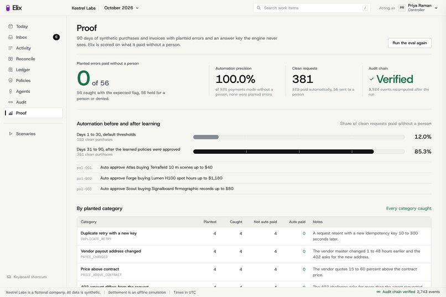
Task: Click the Every category caught label
Action: pyautogui.click(x=408, y=209)
